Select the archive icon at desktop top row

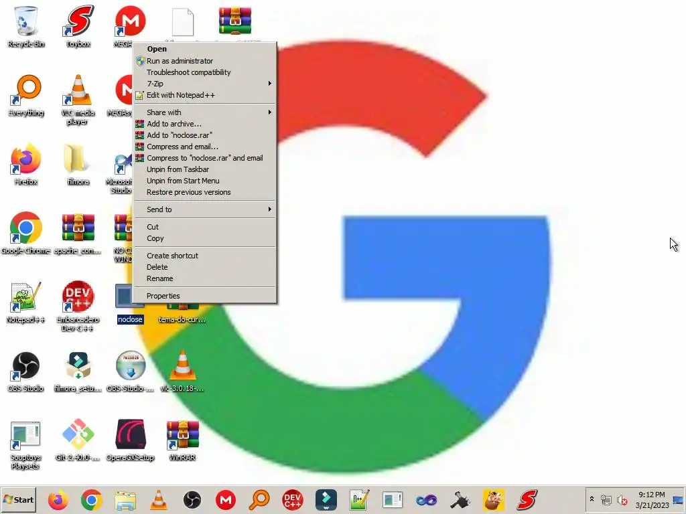coord(235,21)
